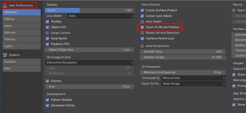Open the General system tab
The width and height of the screenshot is (246, 113).
(22, 62)
